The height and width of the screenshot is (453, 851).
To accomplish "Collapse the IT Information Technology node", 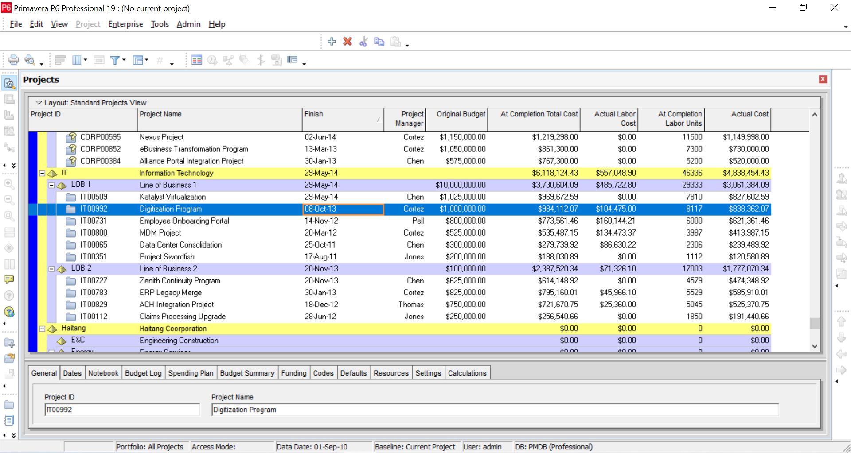I will (42, 173).
